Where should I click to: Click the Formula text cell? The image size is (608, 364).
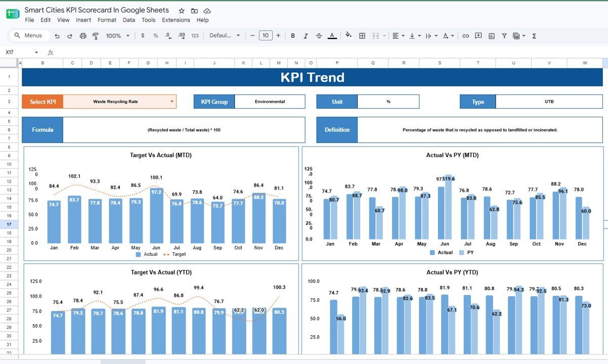184,130
